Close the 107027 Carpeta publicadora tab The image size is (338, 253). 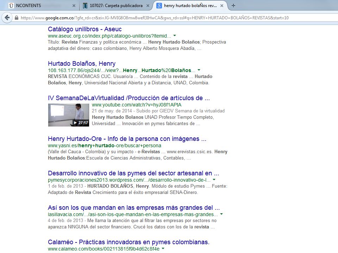click(x=148, y=6)
